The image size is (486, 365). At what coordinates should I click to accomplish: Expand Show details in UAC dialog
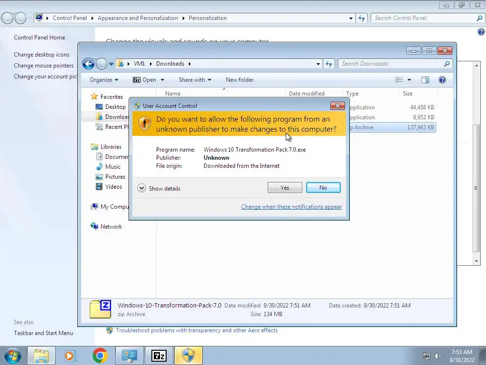pyautogui.click(x=159, y=188)
